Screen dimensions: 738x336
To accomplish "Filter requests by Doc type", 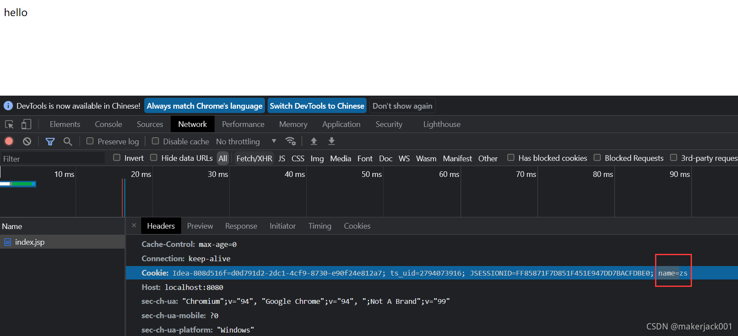I will point(386,158).
